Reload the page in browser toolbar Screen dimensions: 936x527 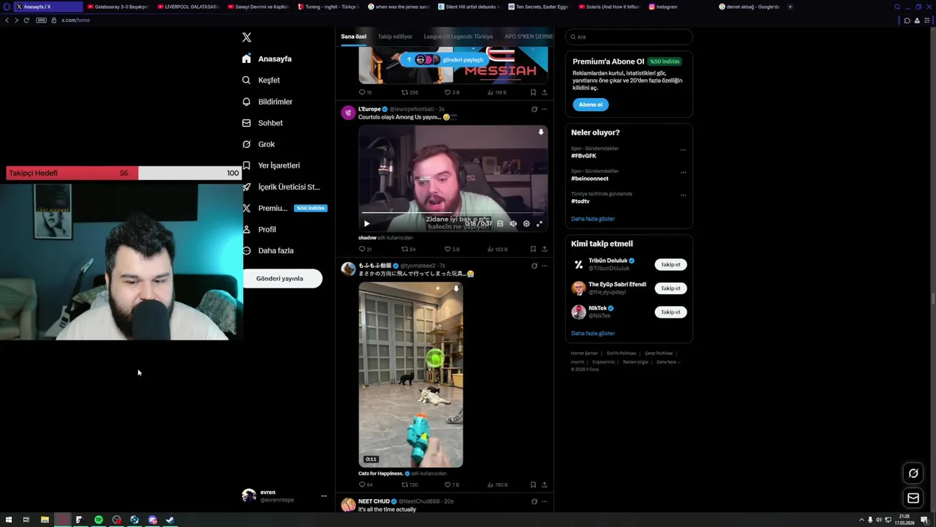point(26,20)
